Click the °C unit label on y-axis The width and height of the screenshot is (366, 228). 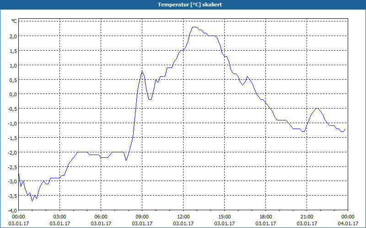14,21
